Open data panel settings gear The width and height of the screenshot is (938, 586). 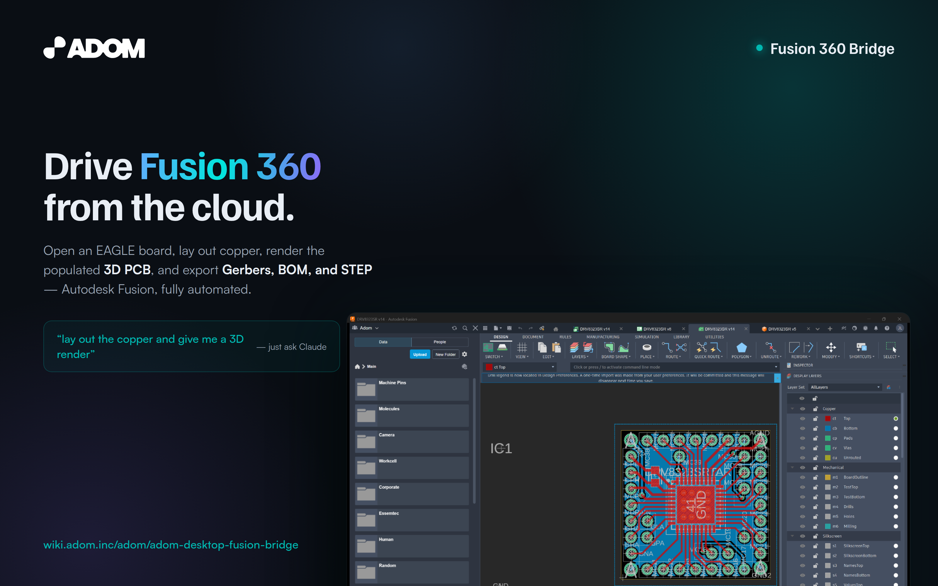464,354
